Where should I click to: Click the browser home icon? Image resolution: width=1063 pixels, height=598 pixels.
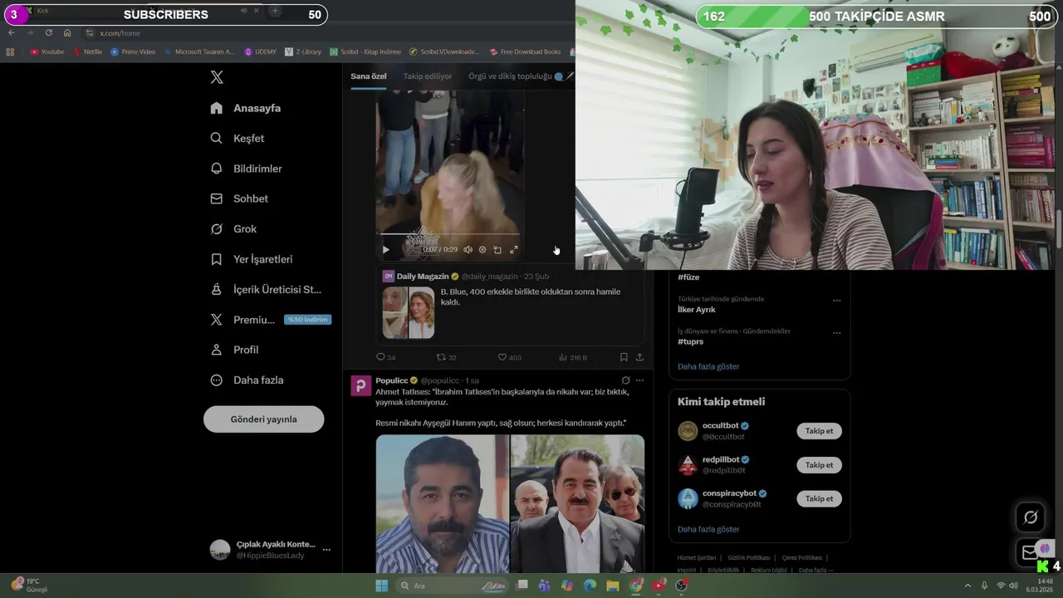tap(67, 32)
